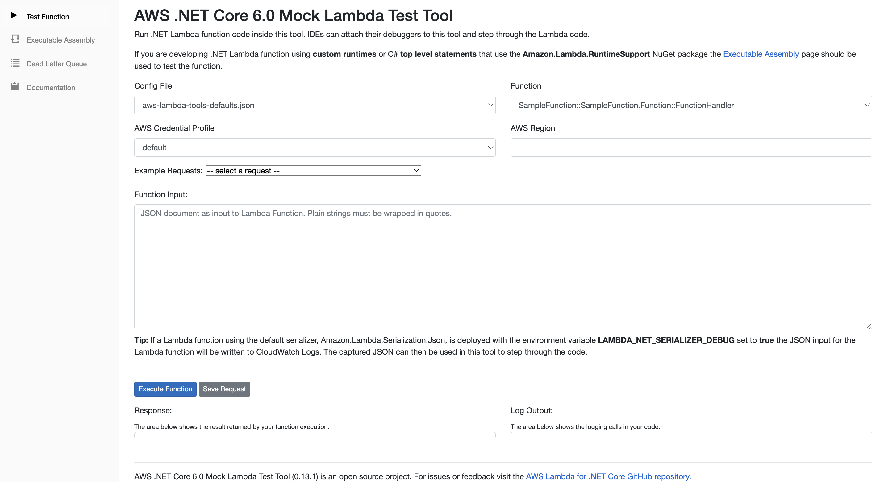Viewport: 884px width, 482px height.
Task: Click the loop icon for Executable Assembly
Action: coord(15,39)
